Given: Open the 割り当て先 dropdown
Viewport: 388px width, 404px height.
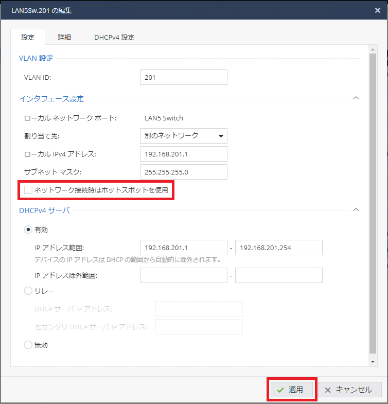Looking at the screenshot, I should point(183,136).
